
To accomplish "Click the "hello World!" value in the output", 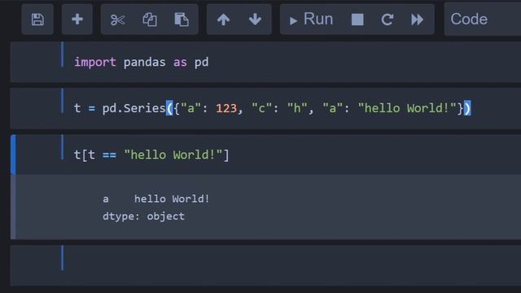I will (172, 199).
